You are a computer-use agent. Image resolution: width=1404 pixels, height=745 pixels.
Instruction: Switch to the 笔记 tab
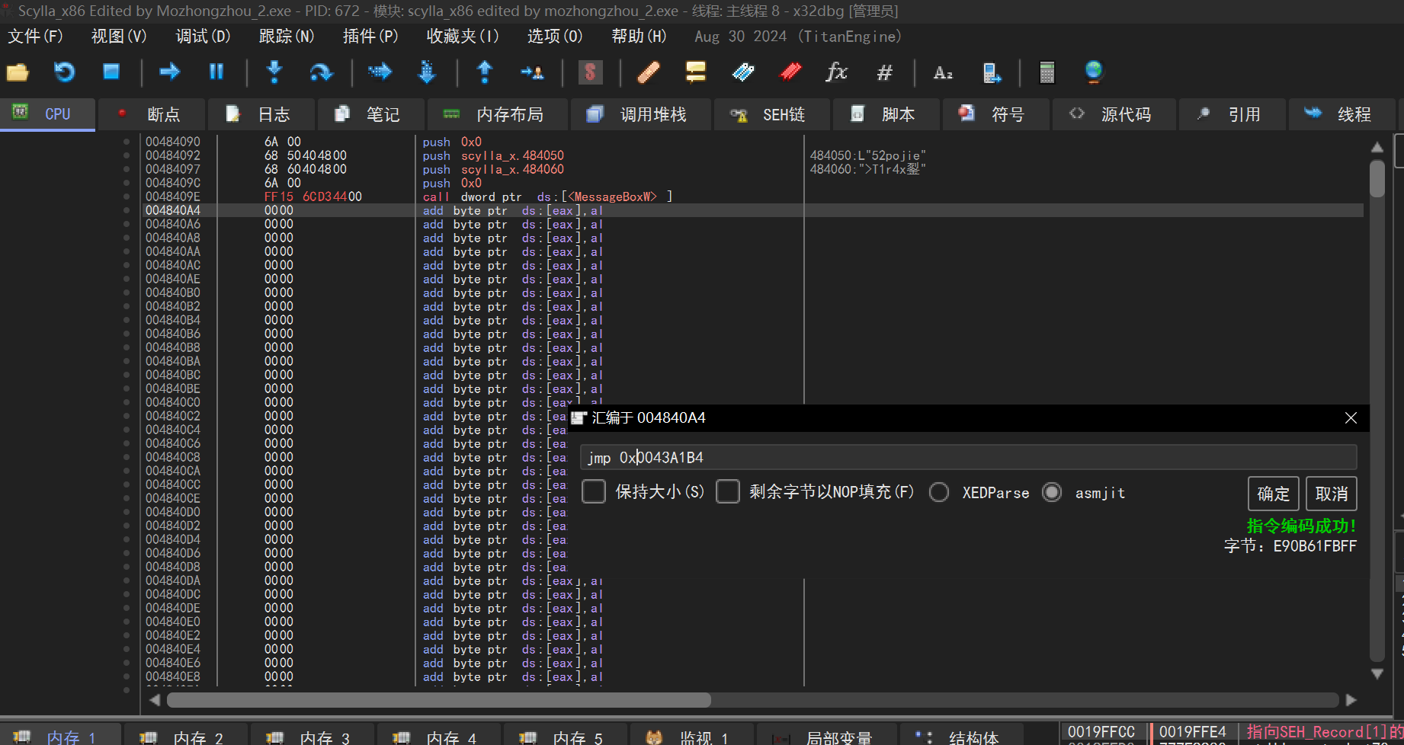(370, 114)
